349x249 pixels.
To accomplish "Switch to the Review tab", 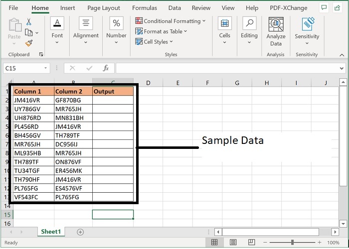I will [x=201, y=8].
